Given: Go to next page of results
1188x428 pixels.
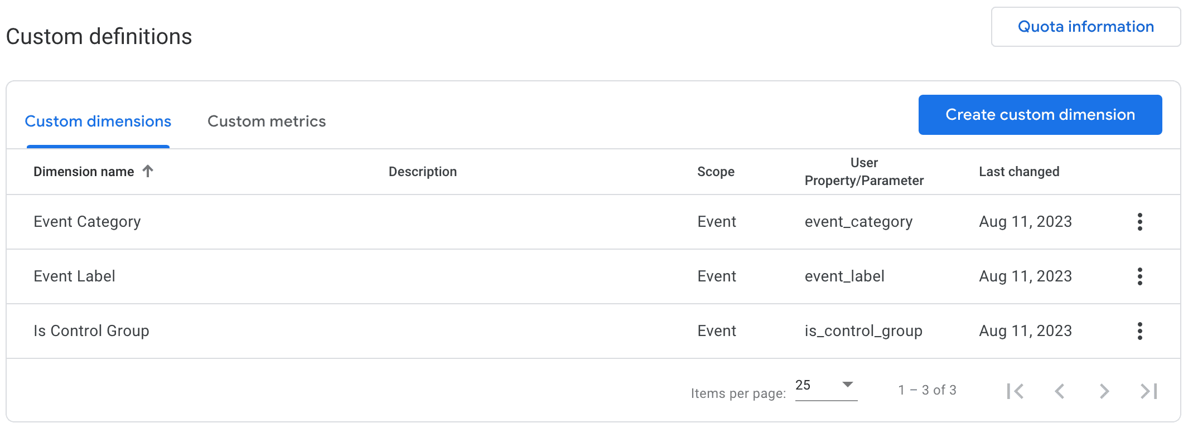Looking at the screenshot, I should [x=1104, y=391].
